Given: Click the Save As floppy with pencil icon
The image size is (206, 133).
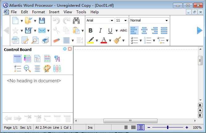Looking at the screenshot, I should tap(28, 30).
